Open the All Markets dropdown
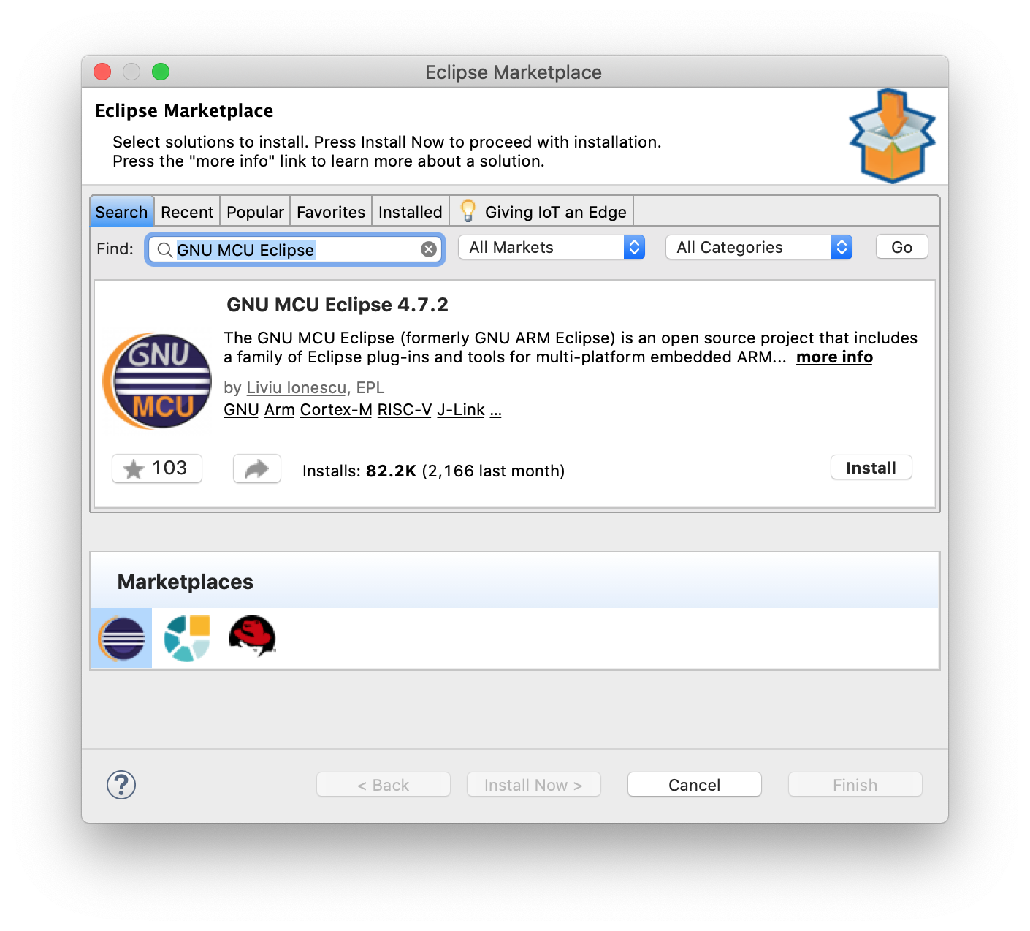 [552, 247]
